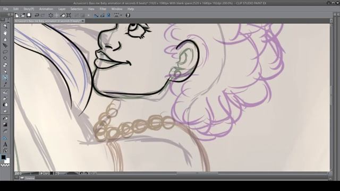Open the Selection menu
This screenshot has width=340, height=191.
pos(76,9)
